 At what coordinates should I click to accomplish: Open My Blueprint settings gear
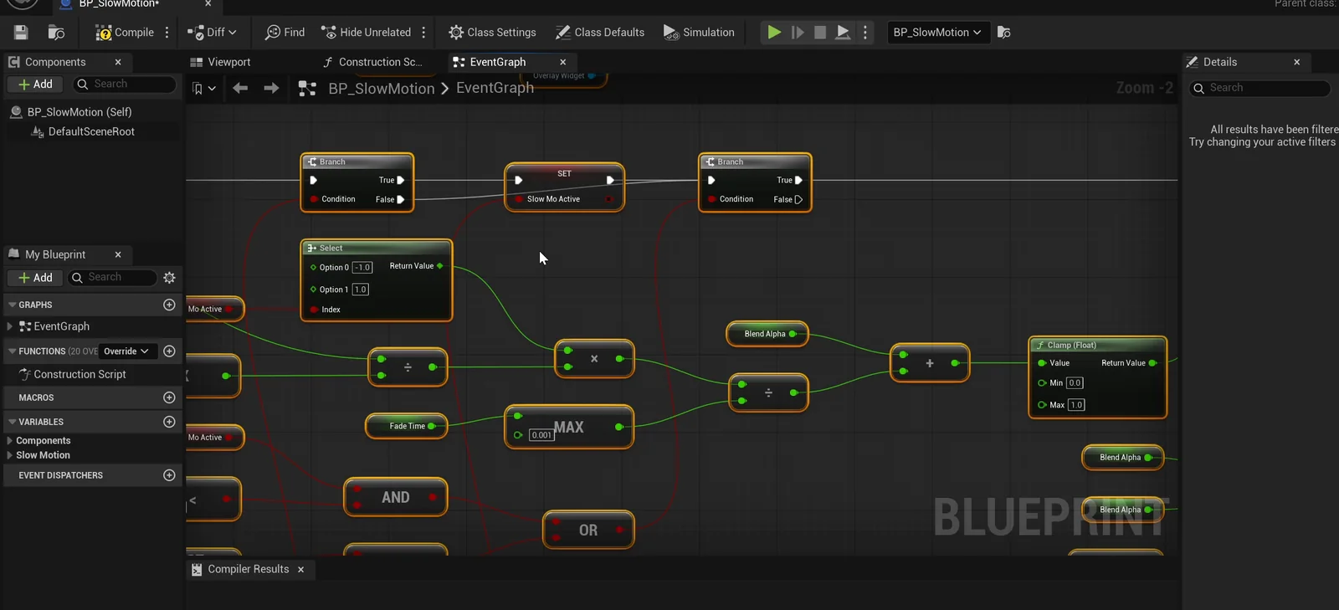click(x=169, y=278)
